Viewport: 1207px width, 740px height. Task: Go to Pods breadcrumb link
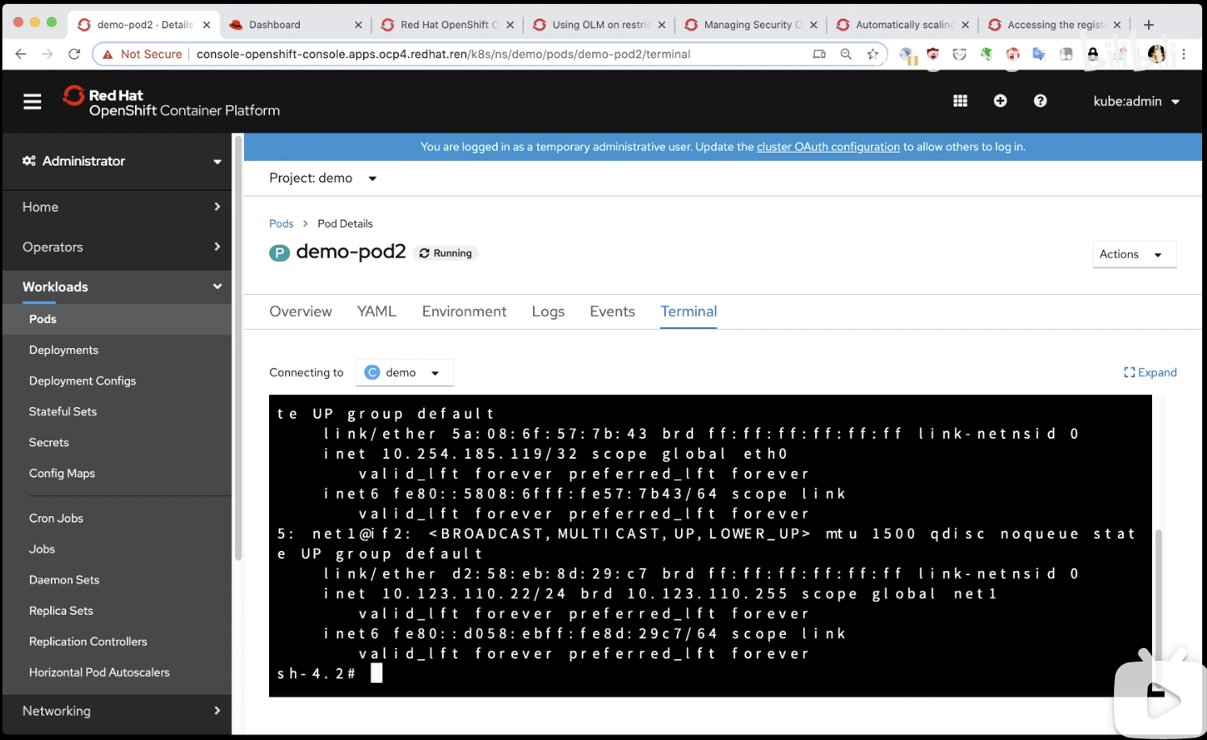281,224
